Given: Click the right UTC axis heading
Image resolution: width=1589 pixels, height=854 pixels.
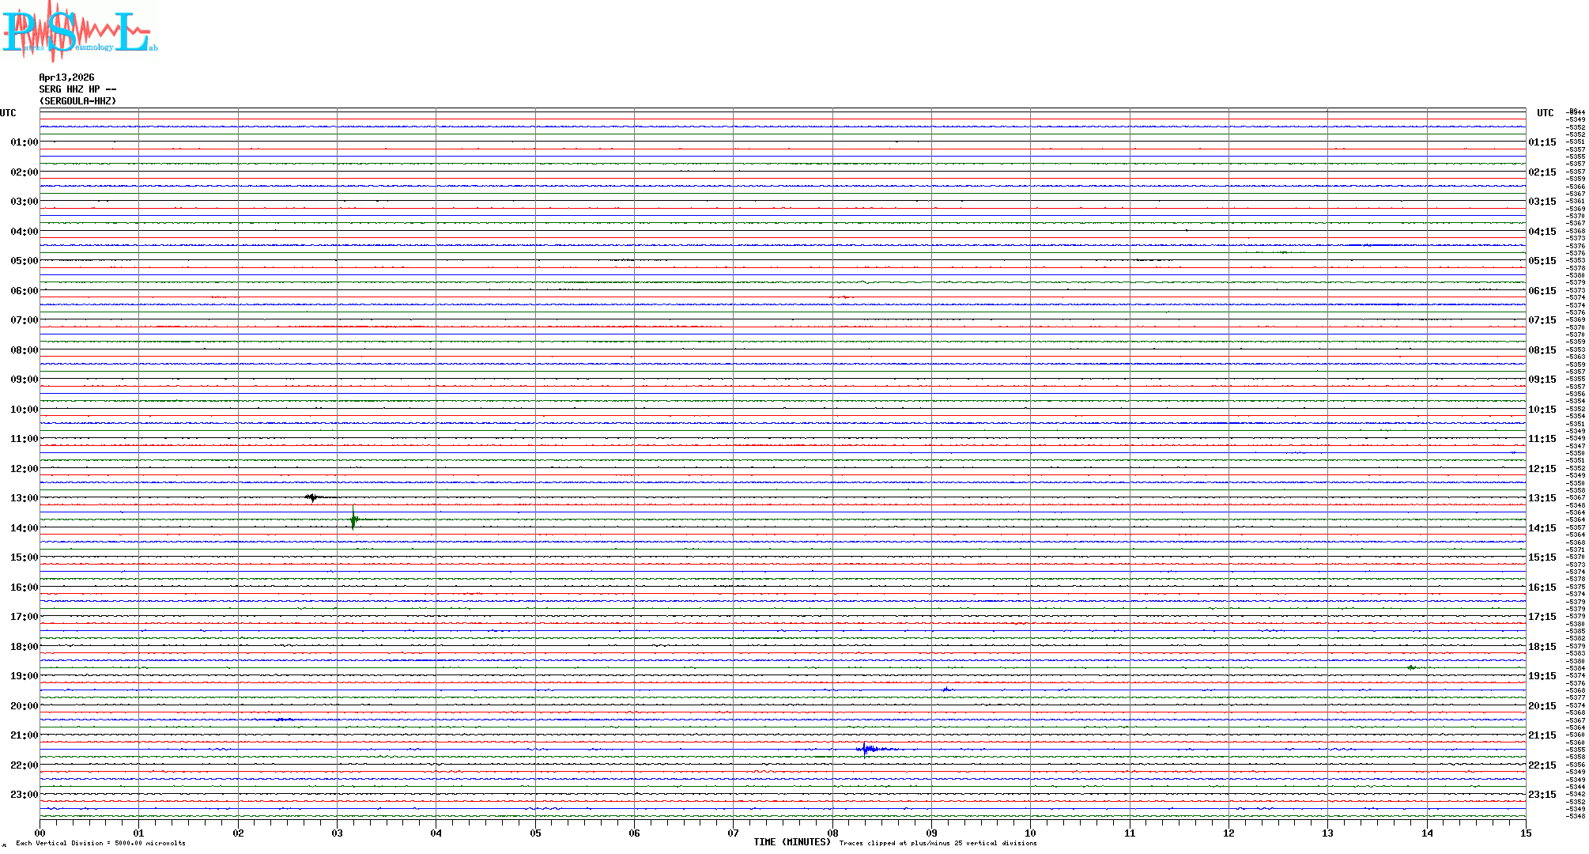Looking at the screenshot, I should [x=1545, y=113].
